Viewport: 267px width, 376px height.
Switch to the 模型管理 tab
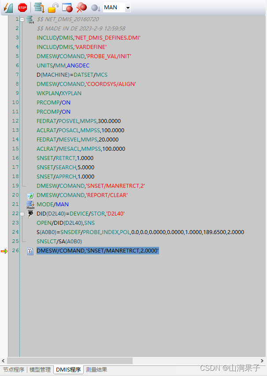click(40, 370)
